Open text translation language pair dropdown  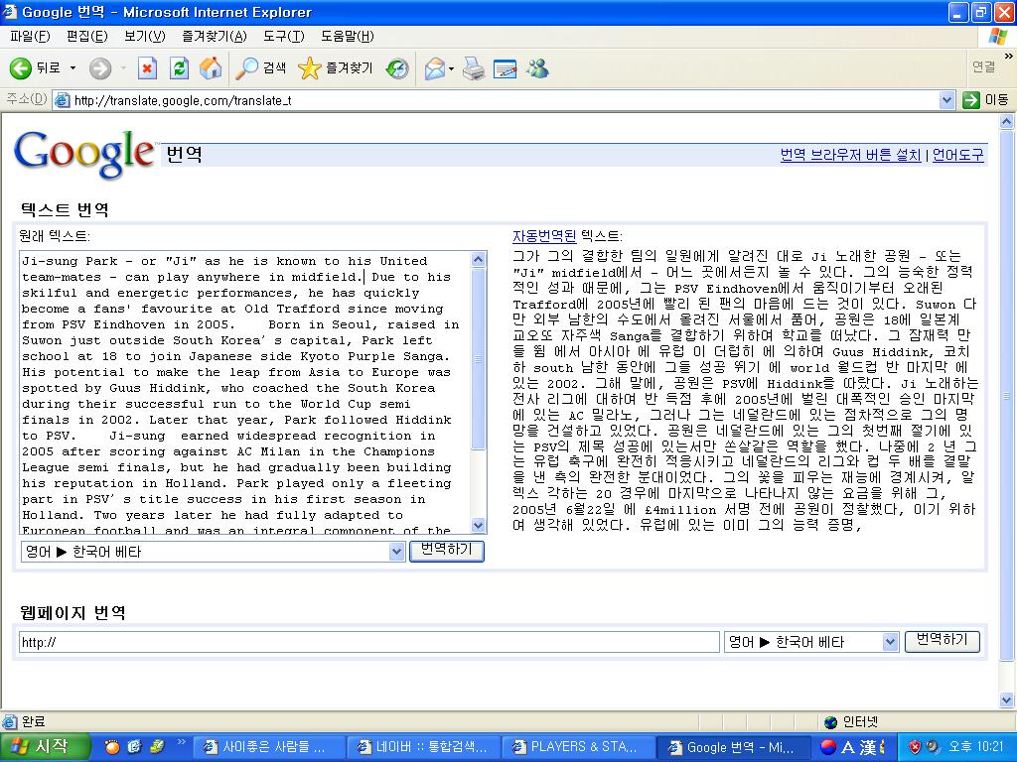coord(397,552)
